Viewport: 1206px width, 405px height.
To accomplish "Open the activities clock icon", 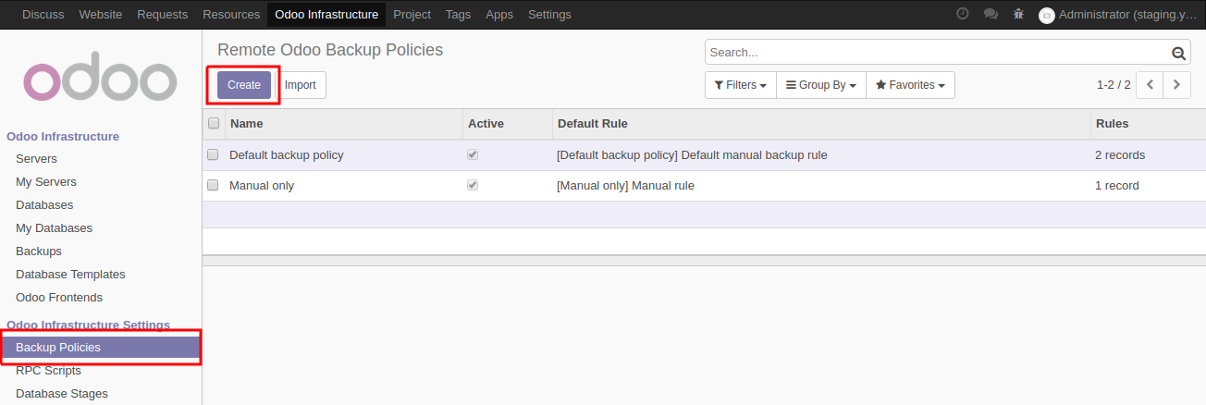I will [963, 14].
